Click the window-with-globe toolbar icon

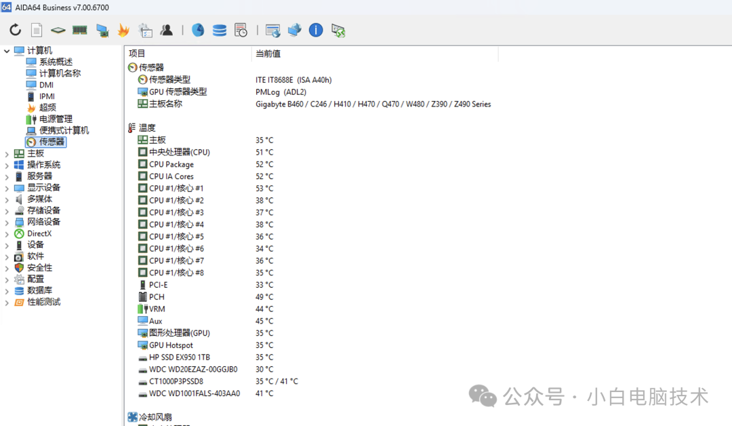[x=272, y=31]
